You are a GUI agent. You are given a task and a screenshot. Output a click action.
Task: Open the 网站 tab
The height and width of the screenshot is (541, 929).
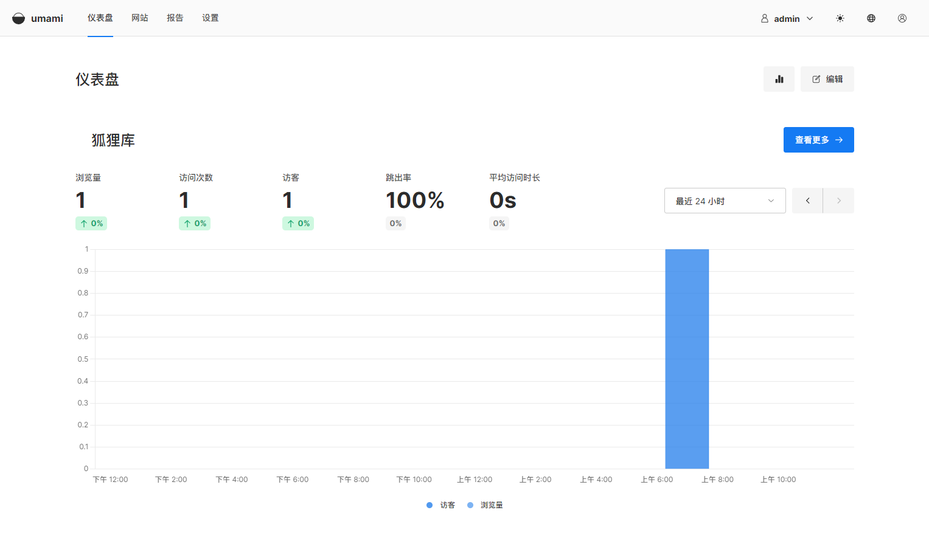[x=140, y=18]
